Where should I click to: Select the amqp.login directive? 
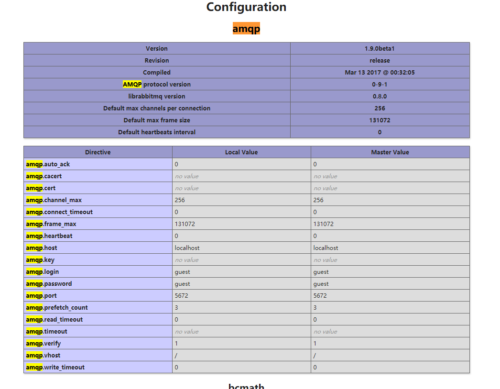pyautogui.click(x=43, y=272)
